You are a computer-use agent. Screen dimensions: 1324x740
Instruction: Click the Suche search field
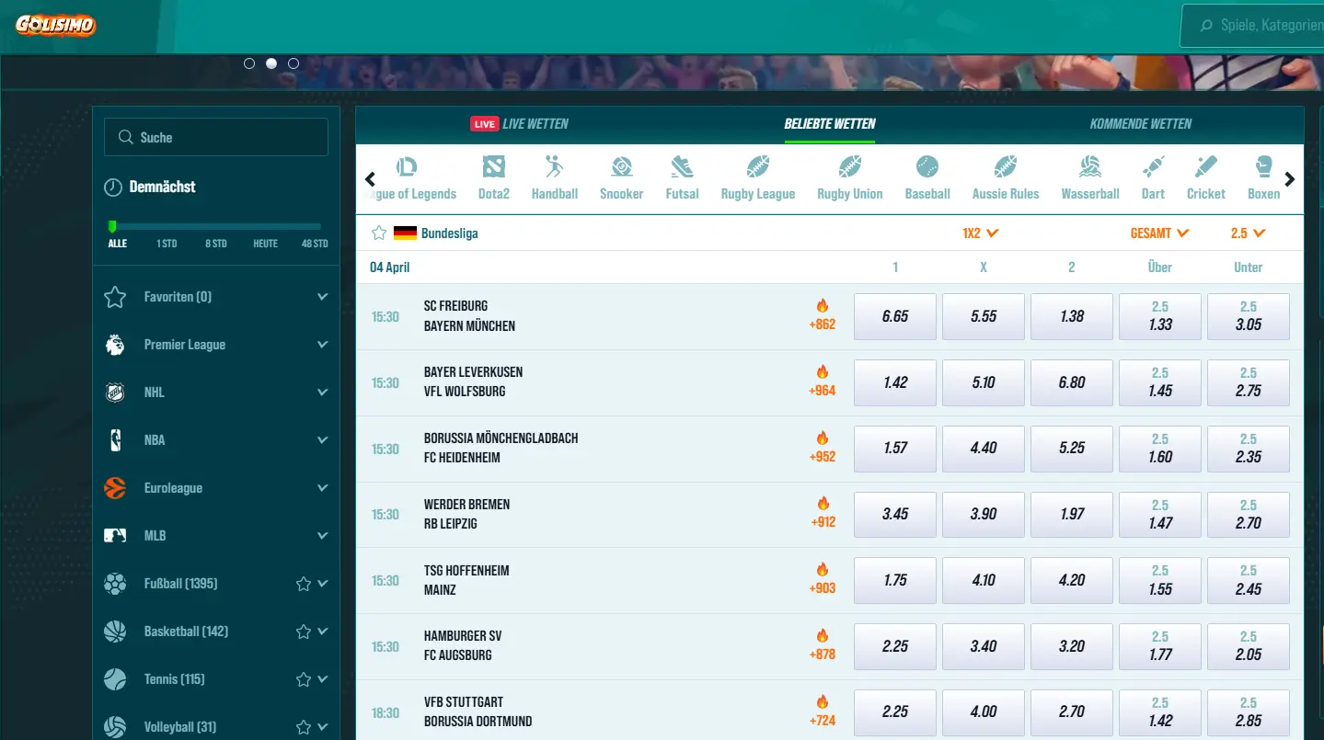pyautogui.click(x=215, y=136)
